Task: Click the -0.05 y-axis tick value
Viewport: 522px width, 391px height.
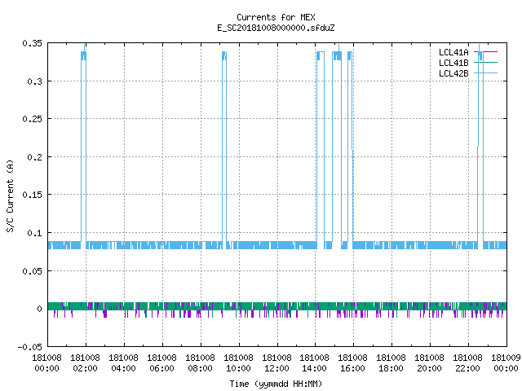Action: pos(30,347)
